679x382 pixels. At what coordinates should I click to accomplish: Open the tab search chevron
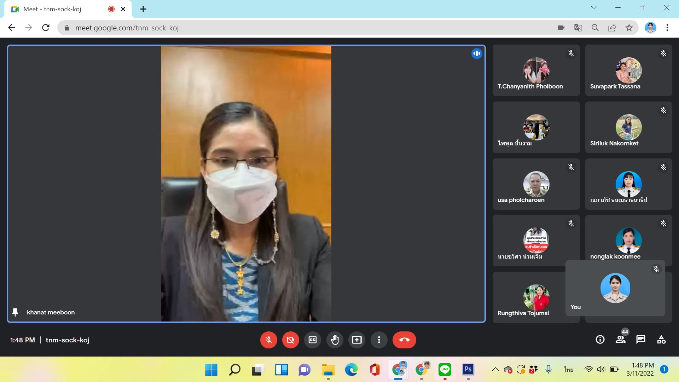click(594, 8)
